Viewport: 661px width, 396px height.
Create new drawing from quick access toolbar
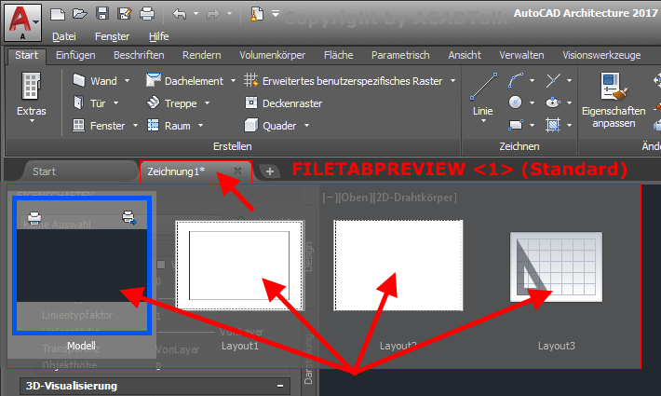(x=58, y=14)
